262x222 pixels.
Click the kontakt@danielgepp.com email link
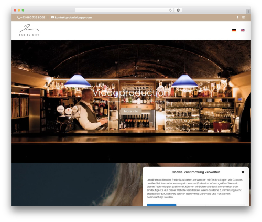click(x=73, y=17)
